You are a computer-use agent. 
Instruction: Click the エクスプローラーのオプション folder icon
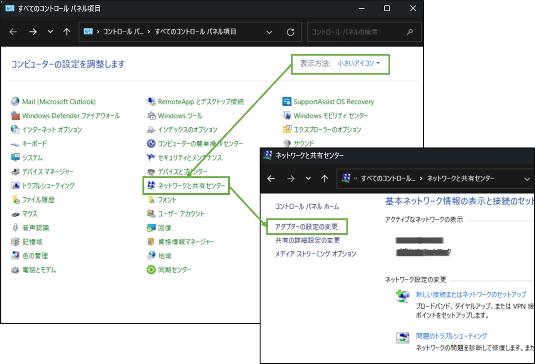(x=287, y=130)
